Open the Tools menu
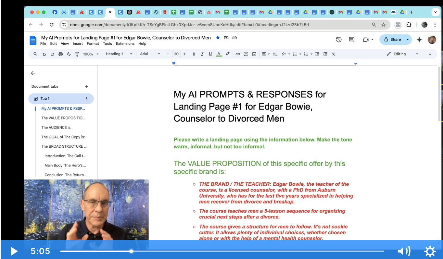443x259 pixels. [x=108, y=44]
